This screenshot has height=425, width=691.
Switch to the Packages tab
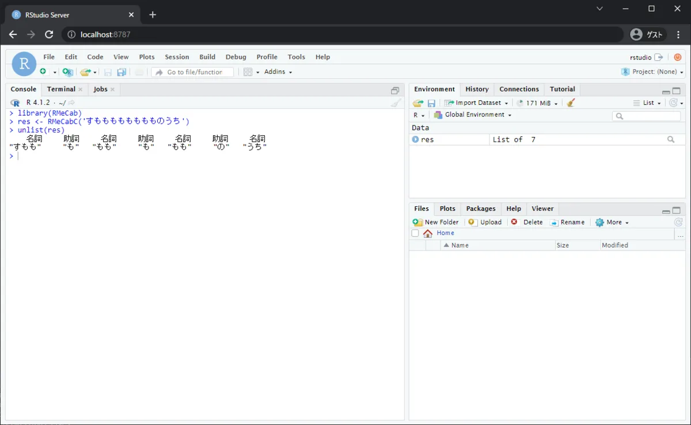(481, 208)
